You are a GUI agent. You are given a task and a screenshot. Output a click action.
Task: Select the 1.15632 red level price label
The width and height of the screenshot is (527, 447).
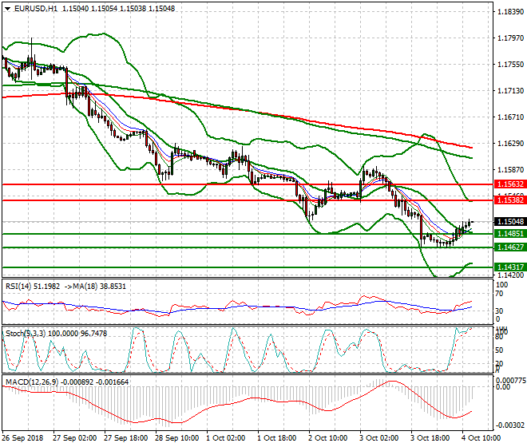[510, 184]
